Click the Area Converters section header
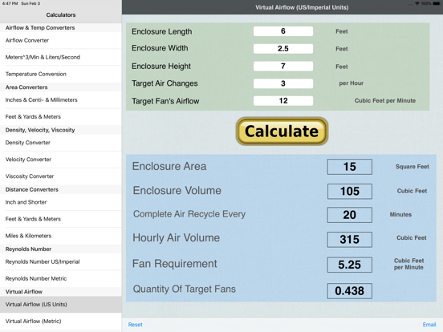The image size is (443, 332). click(26, 87)
